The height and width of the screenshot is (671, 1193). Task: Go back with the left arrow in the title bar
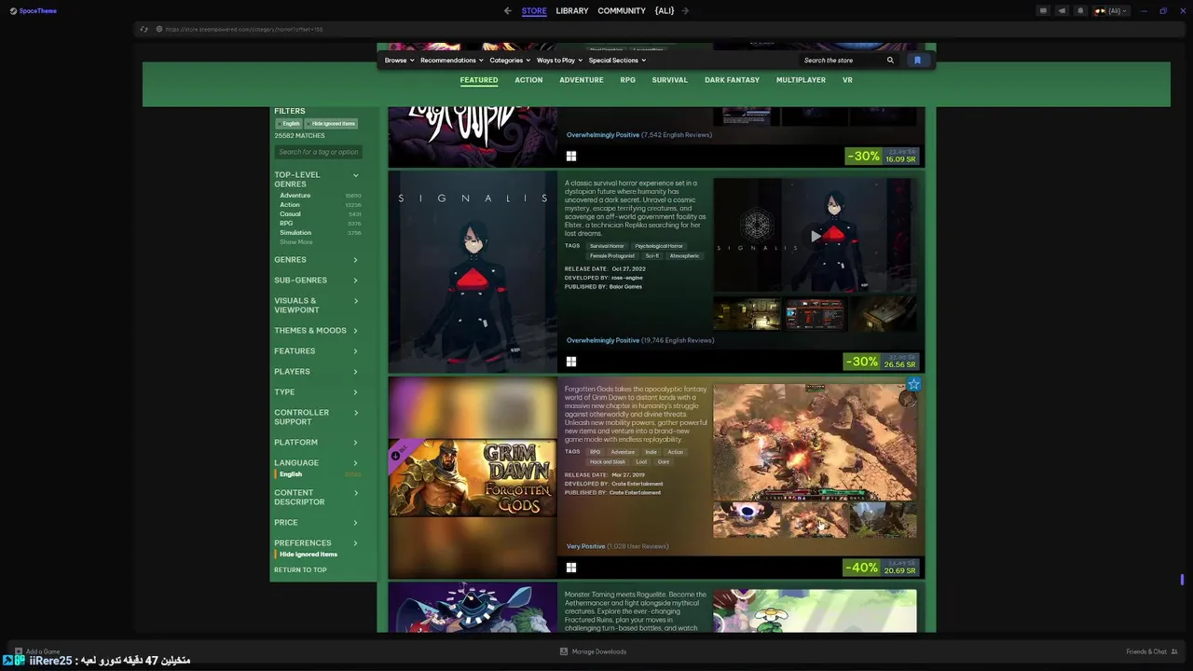[x=507, y=11]
